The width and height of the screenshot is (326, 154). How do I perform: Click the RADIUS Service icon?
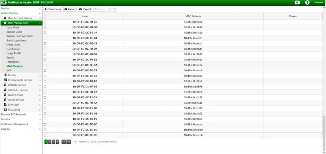(5, 85)
